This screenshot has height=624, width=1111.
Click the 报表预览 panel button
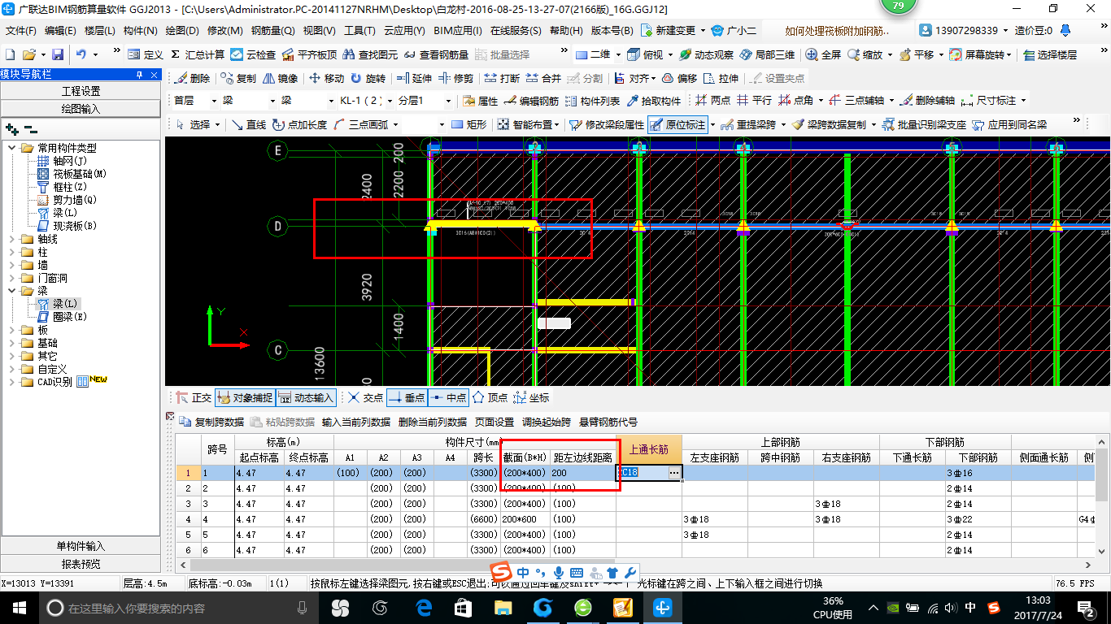point(81,564)
